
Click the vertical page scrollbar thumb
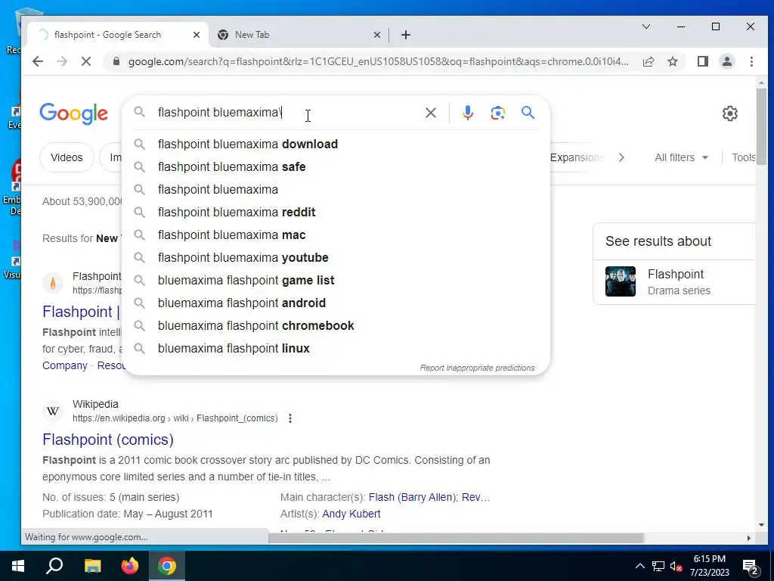760,126
